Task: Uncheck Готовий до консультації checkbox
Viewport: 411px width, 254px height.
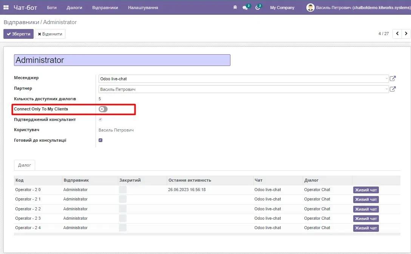Action: 100,140
